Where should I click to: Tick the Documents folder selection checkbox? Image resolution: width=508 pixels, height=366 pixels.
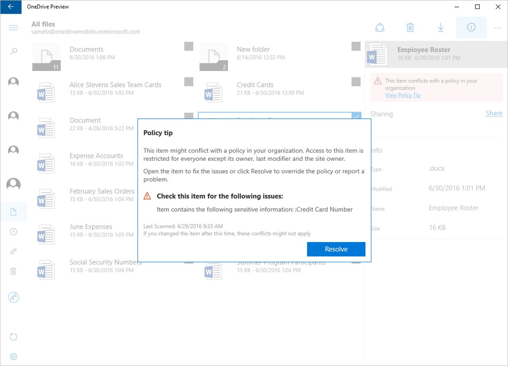pos(189,46)
